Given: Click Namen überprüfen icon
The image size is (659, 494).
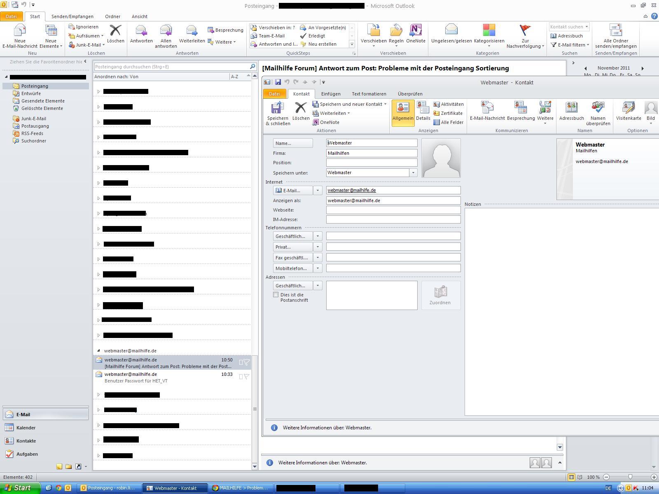Looking at the screenshot, I should pyautogui.click(x=598, y=107).
